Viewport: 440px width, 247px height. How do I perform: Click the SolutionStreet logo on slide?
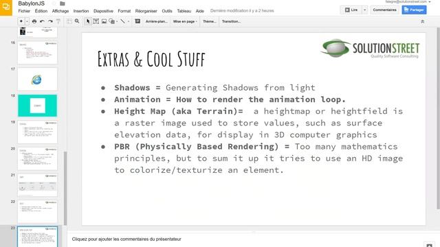click(x=371, y=49)
